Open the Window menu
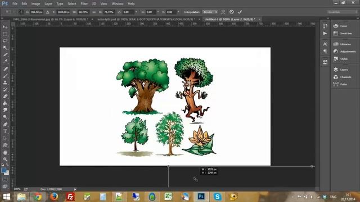 [118, 4]
